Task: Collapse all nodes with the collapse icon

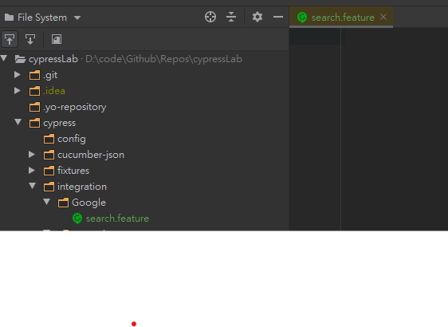Action: (231, 17)
